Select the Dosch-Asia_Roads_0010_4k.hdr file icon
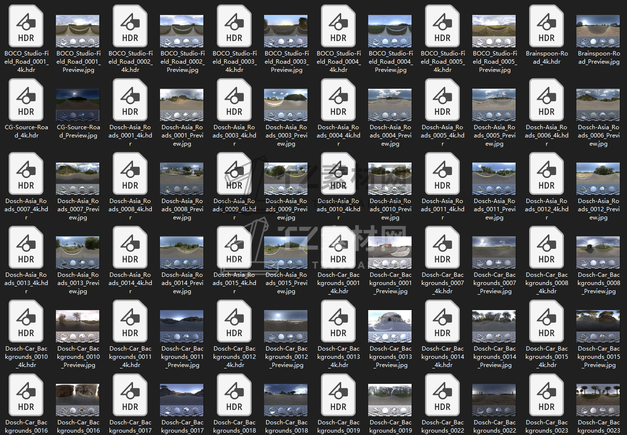 point(338,174)
